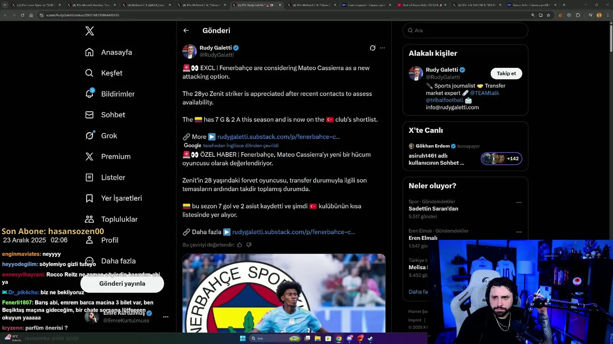613x344 pixels.
Task: Bookmark this page with star icon
Action: point(548,15)
